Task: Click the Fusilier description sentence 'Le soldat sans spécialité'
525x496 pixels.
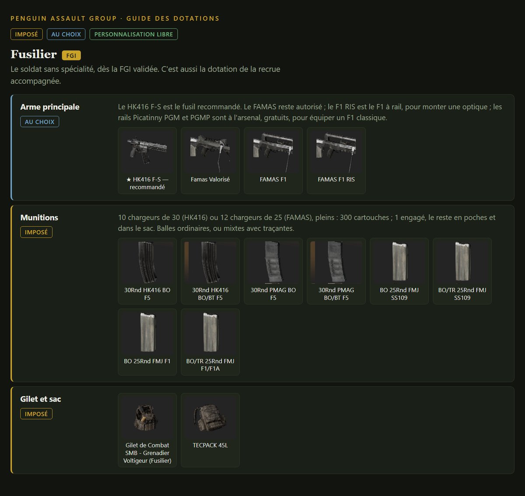Action: pyautogui.click(x=145, y=75)
